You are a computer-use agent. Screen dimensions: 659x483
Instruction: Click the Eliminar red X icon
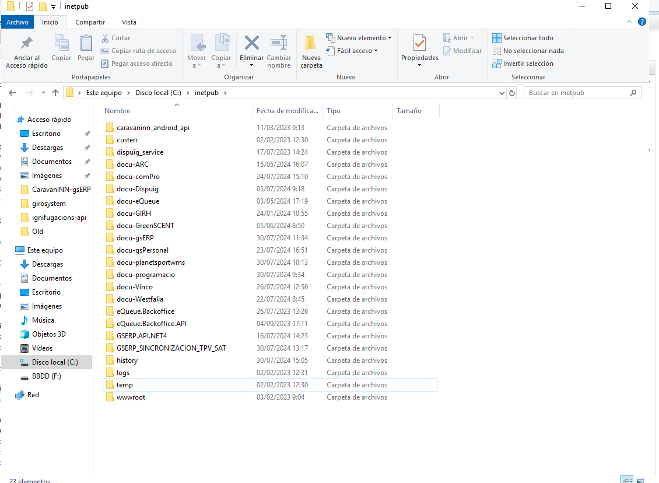(251, 44)
